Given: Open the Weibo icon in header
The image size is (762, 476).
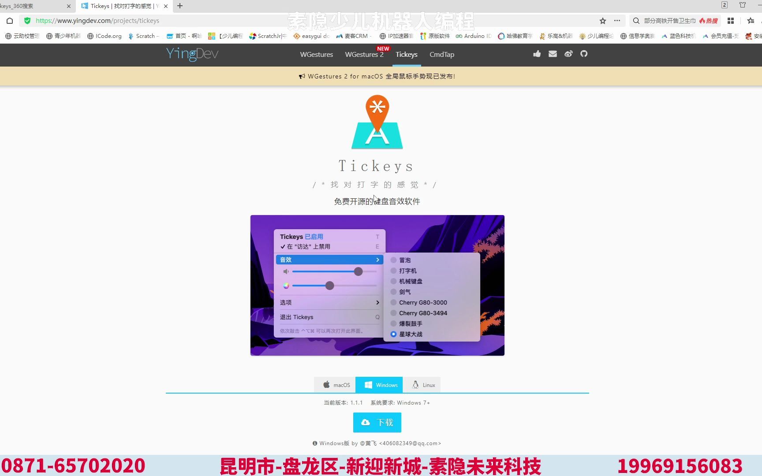Looking at the screenshot, I should coord(568,54).
